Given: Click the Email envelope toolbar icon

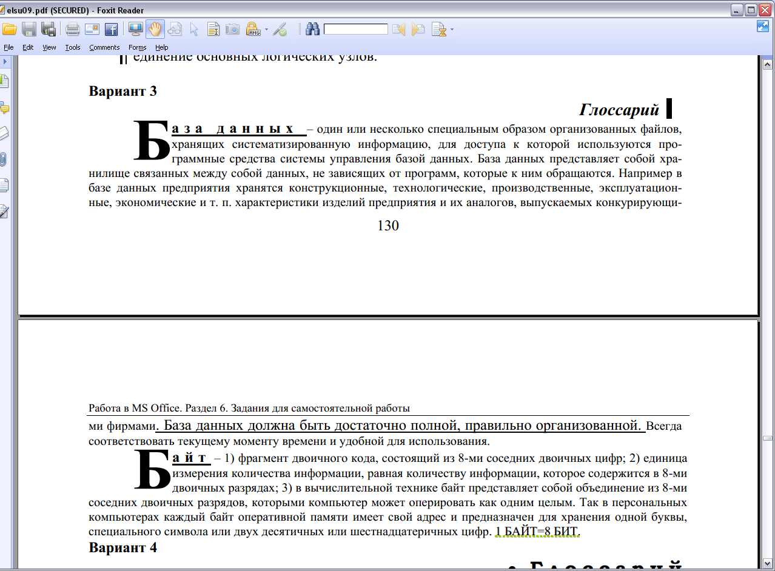Looking at the screenshot, I should pos(92,28).
